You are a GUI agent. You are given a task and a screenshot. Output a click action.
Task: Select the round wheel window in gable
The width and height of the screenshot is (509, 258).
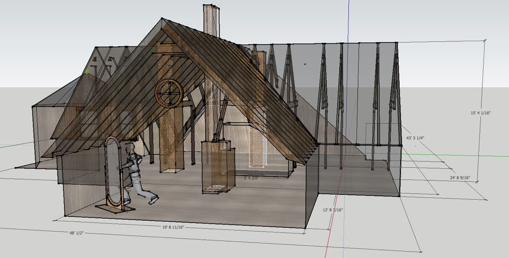click(169, 94)
